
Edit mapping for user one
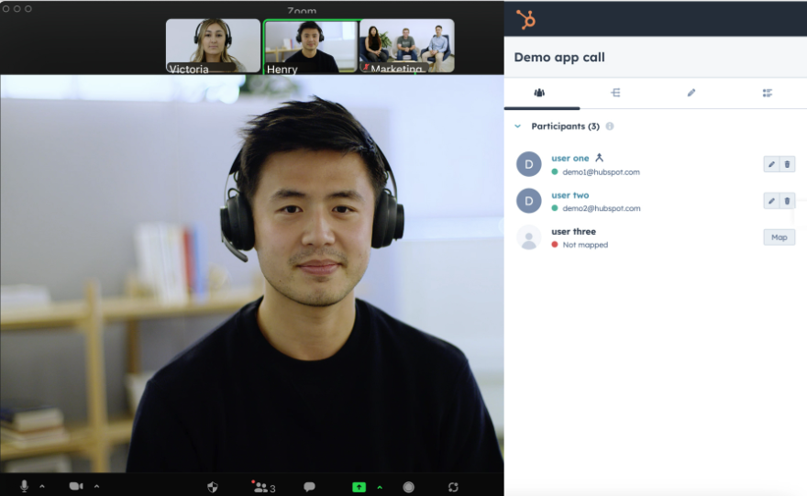pyautogui.click(x=771, y=164)
